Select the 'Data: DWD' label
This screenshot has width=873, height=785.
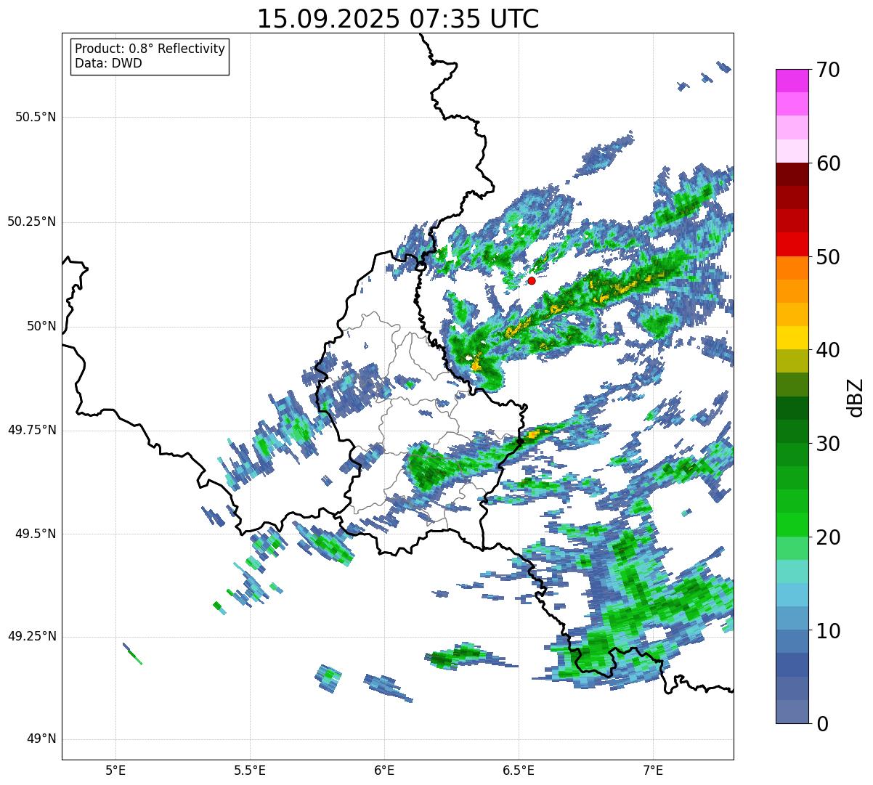(x=108, y=63)
